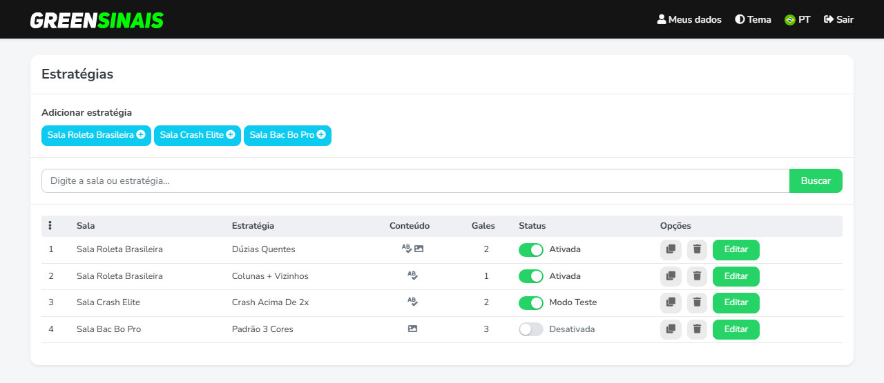Toggle the Tema theme switcher

(753, 19)
